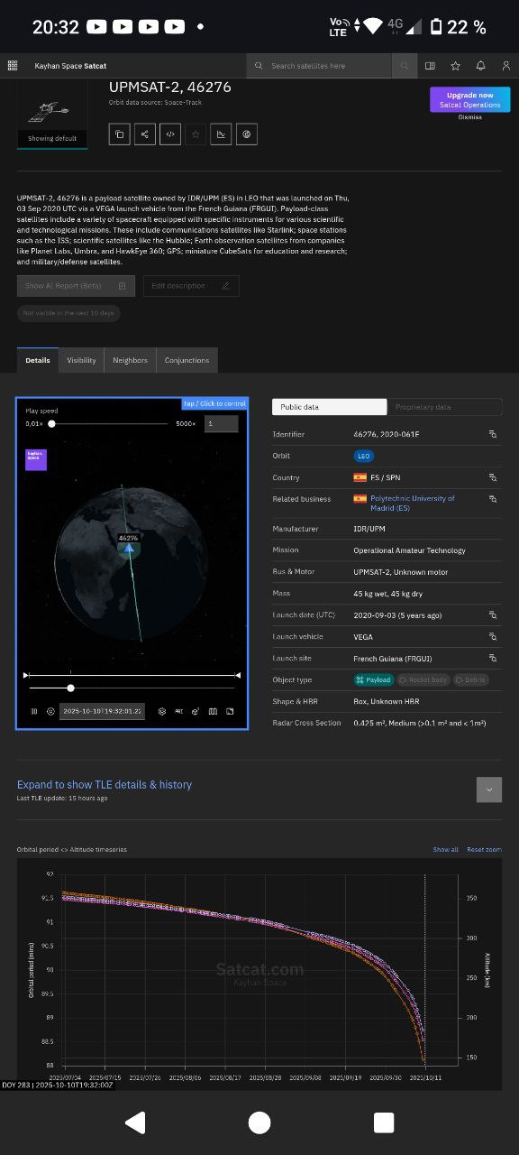This screenshot has height=1155, width=519.
Task: Select Public data tab
Action: 330,407
